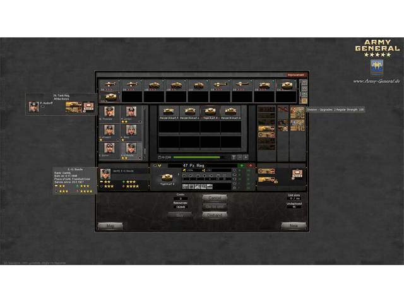This screenshot has height=303, width=404.
Task: Choose Tiger Ausf. E in the unit type grid
Action: coord(210,112)
